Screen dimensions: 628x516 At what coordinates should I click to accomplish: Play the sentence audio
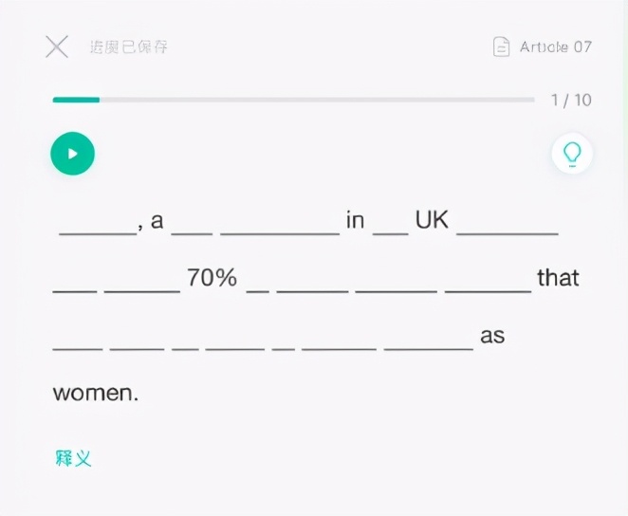point(72,153)
